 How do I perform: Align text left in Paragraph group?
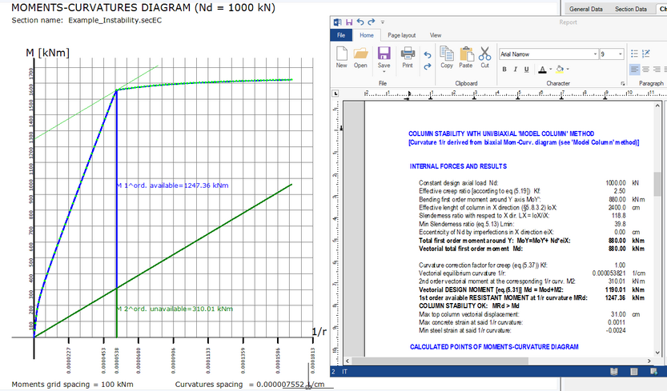(x=635, y=69)
